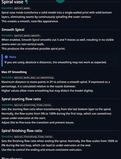Click the Spiral starting flow ratio heading
121x159 pixels.
coord(21,99)
